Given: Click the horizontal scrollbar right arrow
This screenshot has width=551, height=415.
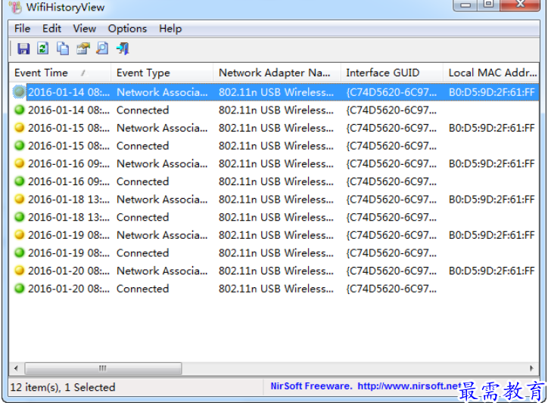Looking at the screenshot, I should coord(531,368).
